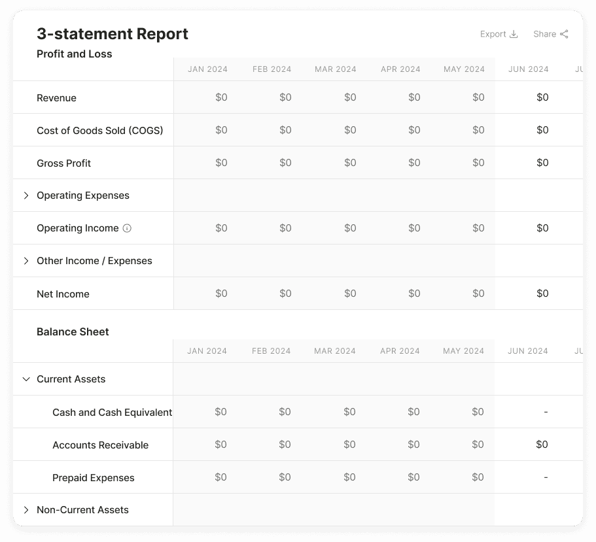Image resolution: width=596 pixels, height=542 pixels.
Task: Select the Revenue row label
Action: [56, 98]
